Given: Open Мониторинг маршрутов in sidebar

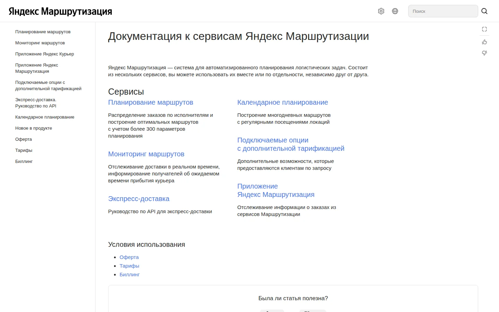Looking at the screenshot, I should pyautogui.click(x=40, y=43).
